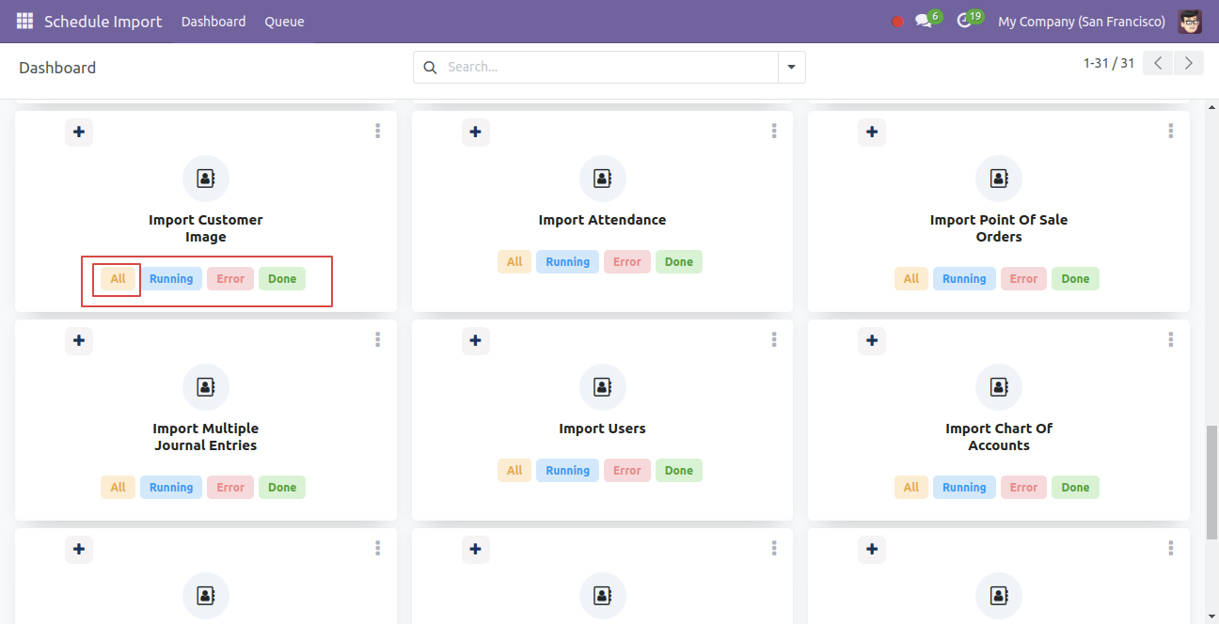Open kebab menu on Import Multiple Journal Entries card
This screenshot has width=1219, height=624.
point(377,340)
